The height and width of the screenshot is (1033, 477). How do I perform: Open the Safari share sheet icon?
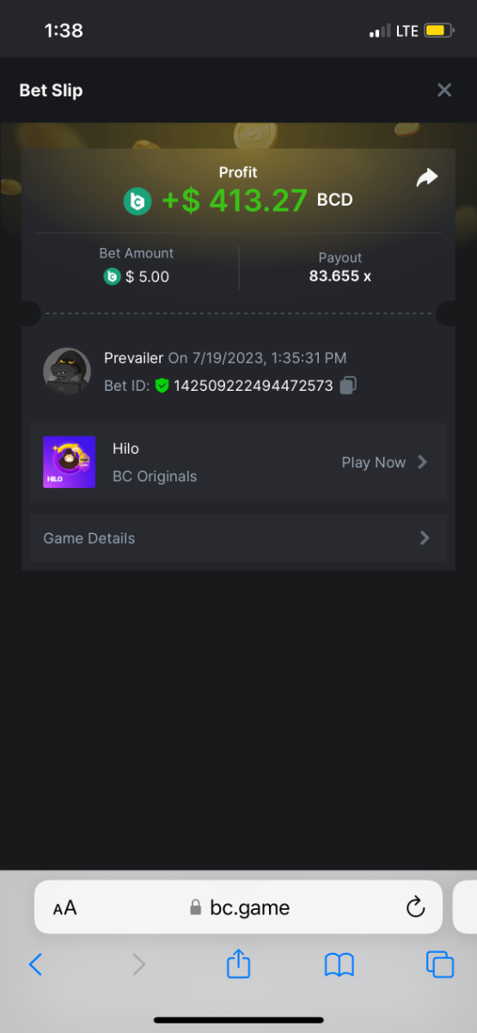[x=238, y=963]
